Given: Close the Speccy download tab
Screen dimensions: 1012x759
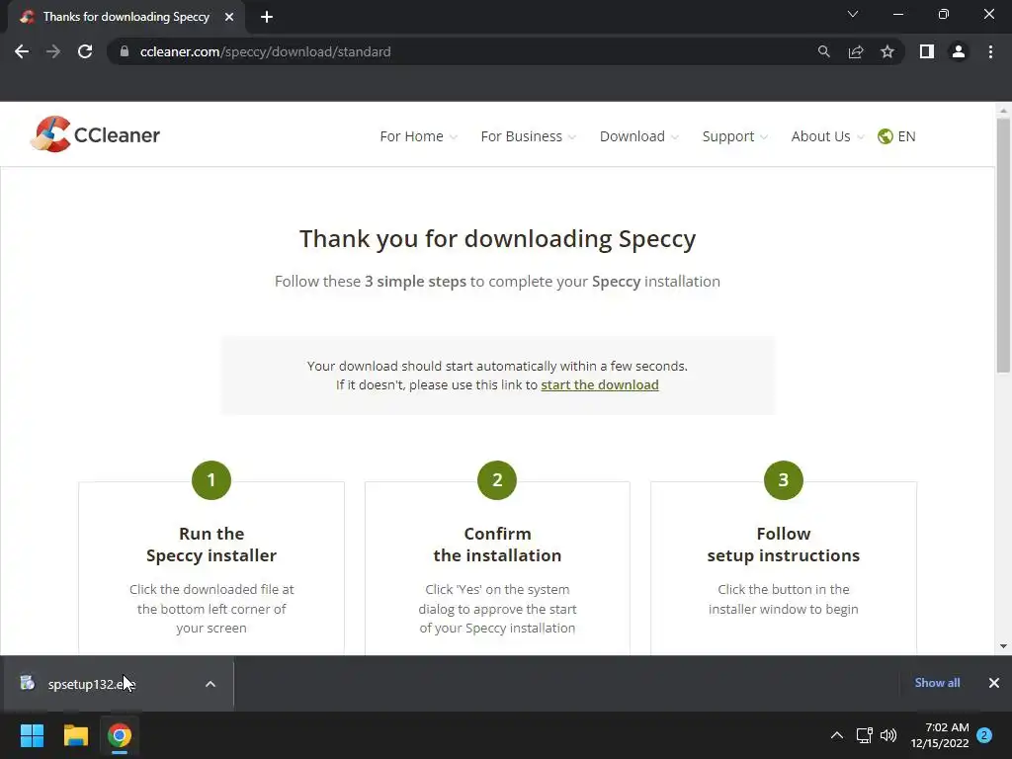Looking at the screenshot, I should tap(229, 17).
